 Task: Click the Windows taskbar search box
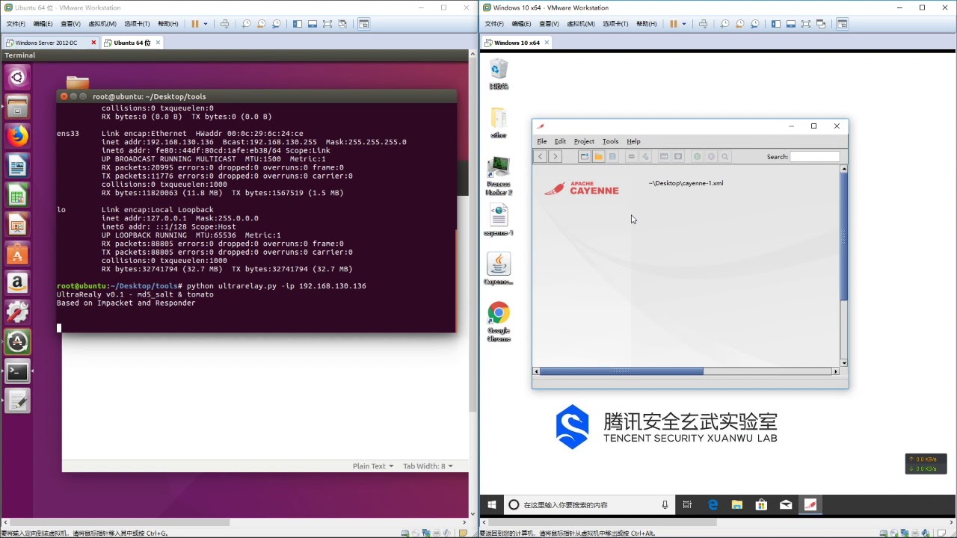pyautogui.click(x=588, y=505)
